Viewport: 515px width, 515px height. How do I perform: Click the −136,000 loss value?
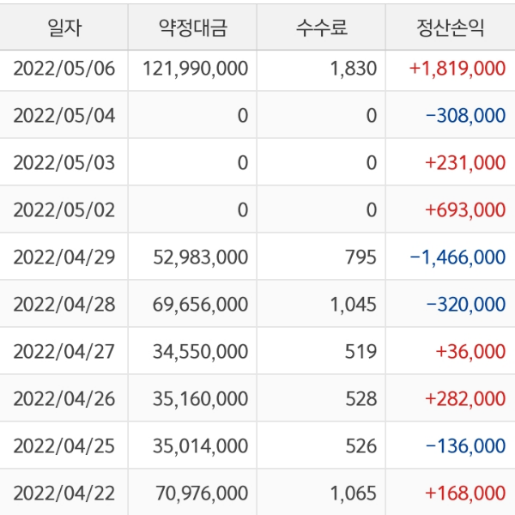tap(464, 445)
